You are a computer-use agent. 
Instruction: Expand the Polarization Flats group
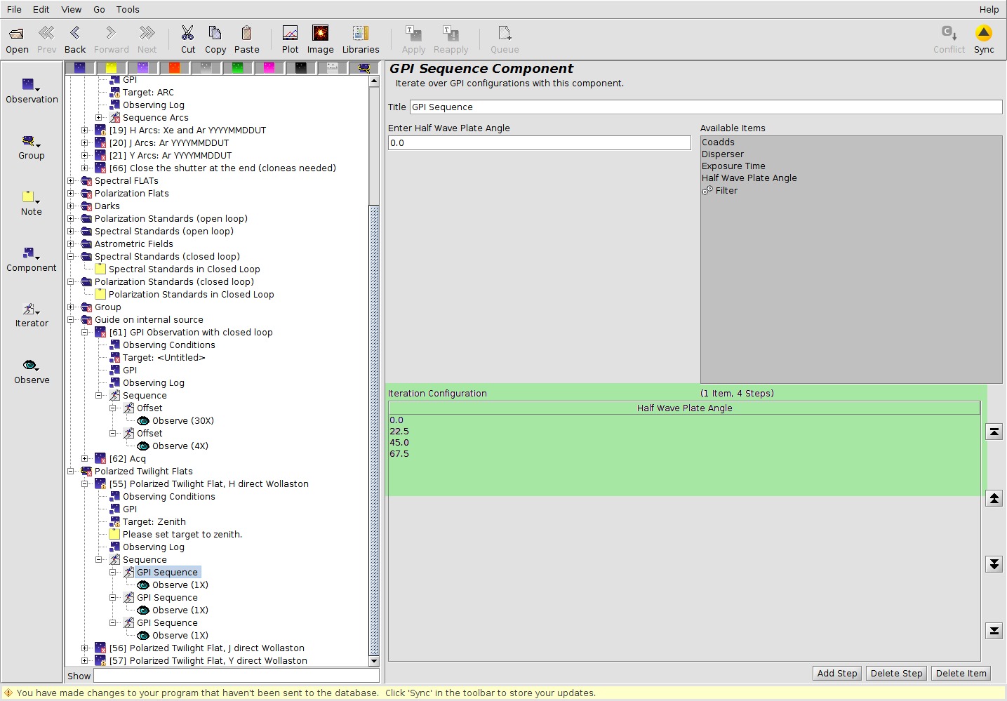click(x=71, y=194)
